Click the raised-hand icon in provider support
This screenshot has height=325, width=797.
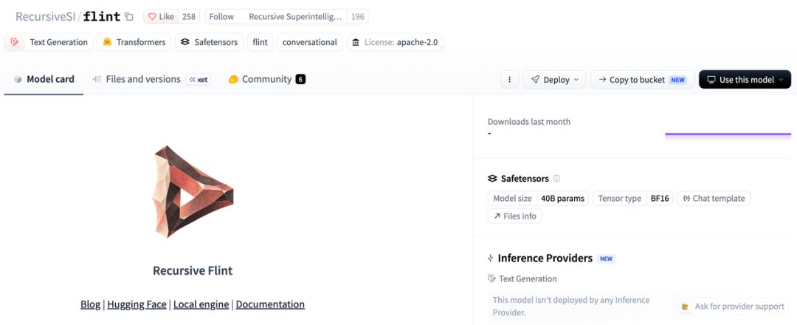point(686,307)
